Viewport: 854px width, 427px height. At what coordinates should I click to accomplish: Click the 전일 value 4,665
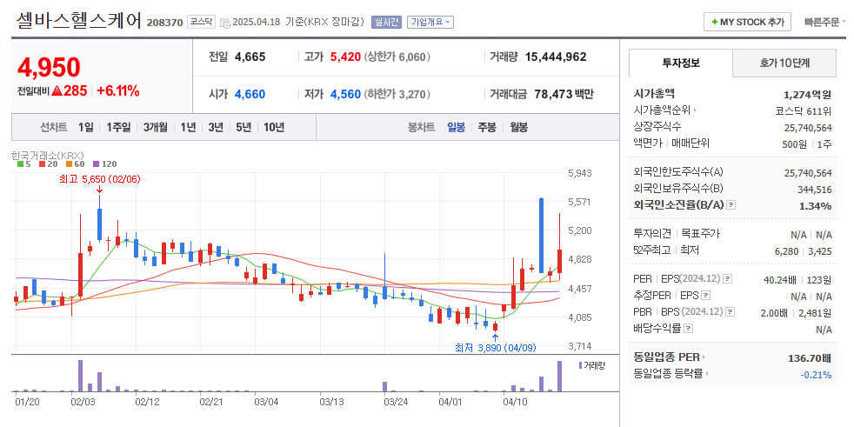250,57
